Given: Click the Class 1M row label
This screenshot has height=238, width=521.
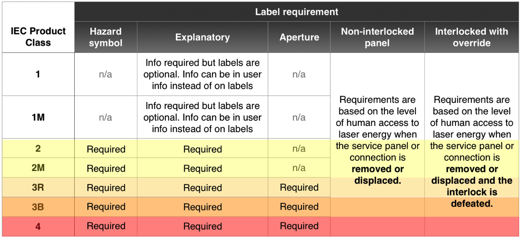Looking at the screenshot, I should tap(38, 117).
